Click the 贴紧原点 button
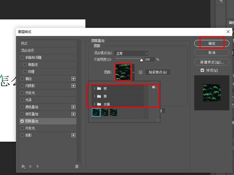This screenshot has height=175, width=234. click(x=158, y=72)
